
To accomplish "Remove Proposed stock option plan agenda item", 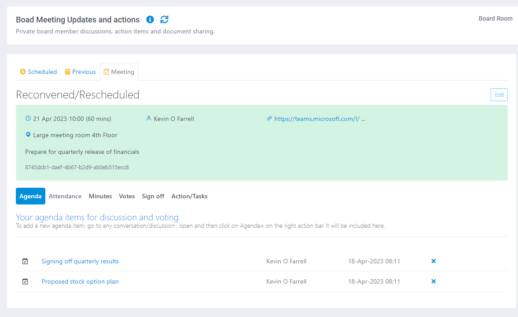I will pos(434,281).
